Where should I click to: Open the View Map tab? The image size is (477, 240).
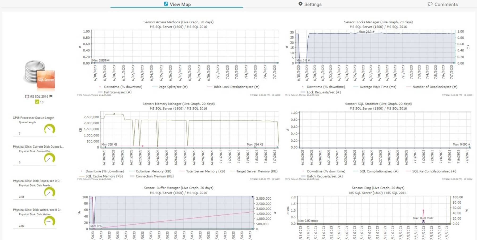click(x=177, y=4)
